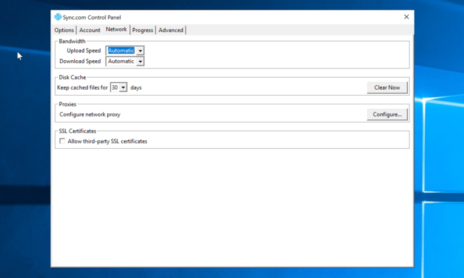464x278 pixels.
Task: Click the 'Disk Cache' group heading
Action: [72, 78]
